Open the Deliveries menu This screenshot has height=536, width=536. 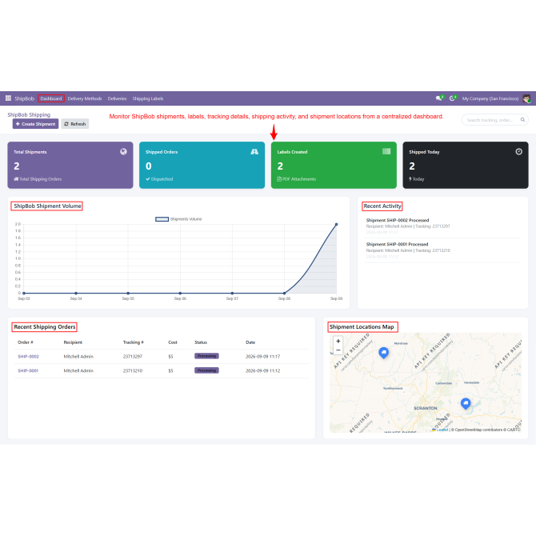117,98
